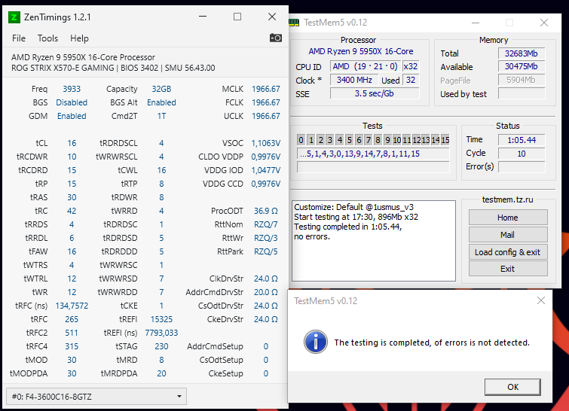Click the RttNom value RZQ/7
Viewport: 569px width, 411px height.
point(265,224)
